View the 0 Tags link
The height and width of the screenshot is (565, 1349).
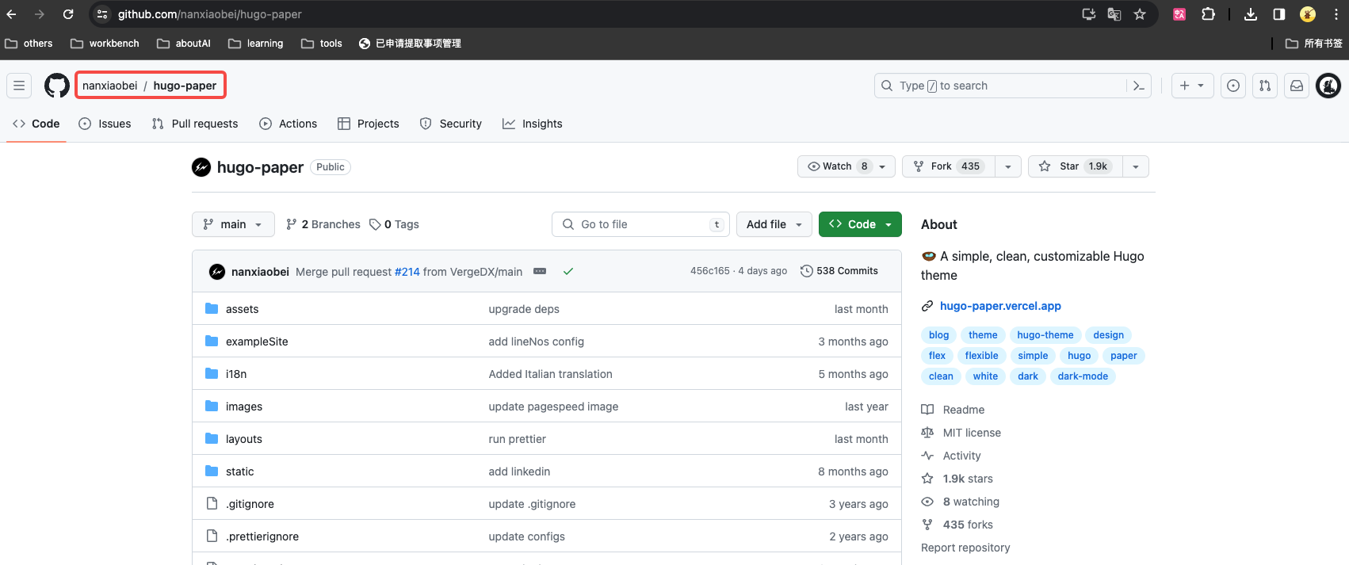394,224
